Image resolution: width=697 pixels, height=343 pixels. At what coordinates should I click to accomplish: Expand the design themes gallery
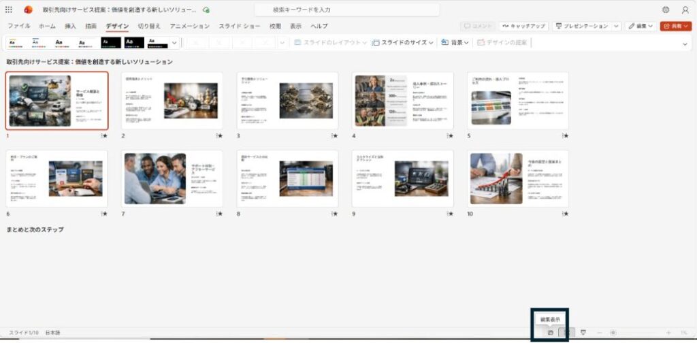(x=175, y=42)
